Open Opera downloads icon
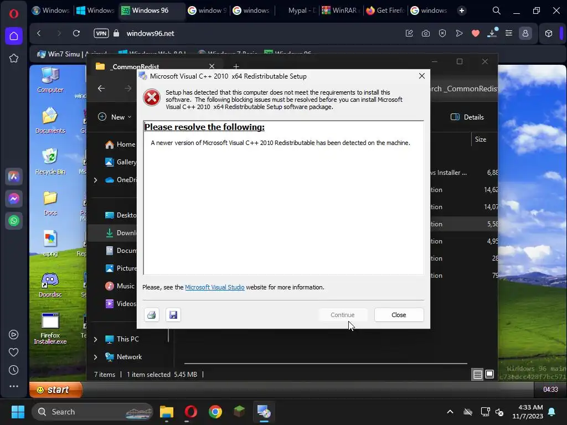Screen dimensions: 567x425 coord(492,33)
